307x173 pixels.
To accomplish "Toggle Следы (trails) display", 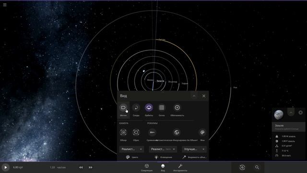I will coord(136,108).
